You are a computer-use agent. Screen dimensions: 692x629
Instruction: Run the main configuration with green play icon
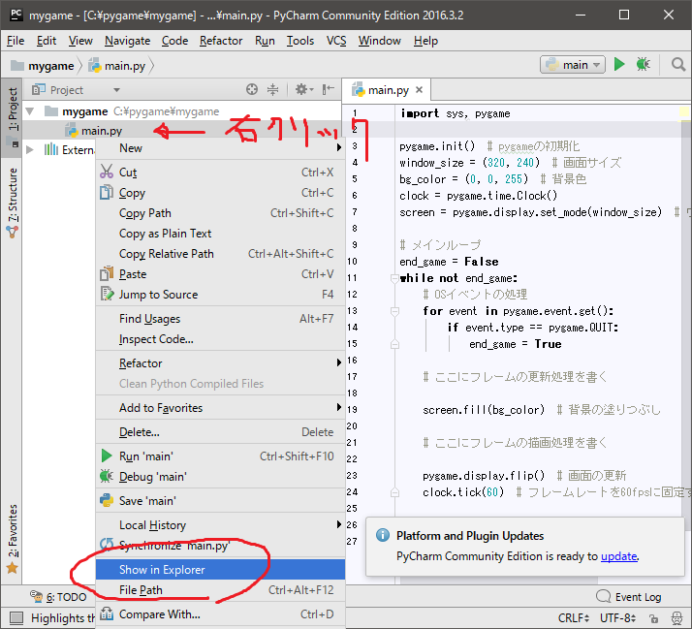point(619,64)
